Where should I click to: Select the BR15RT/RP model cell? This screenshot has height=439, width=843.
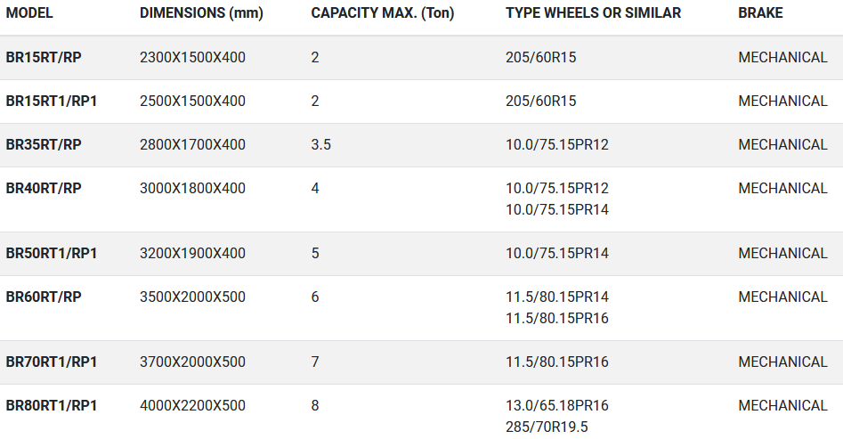44,58
